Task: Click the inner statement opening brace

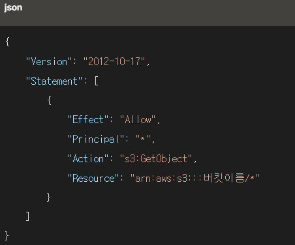Action: pos(50,100)
